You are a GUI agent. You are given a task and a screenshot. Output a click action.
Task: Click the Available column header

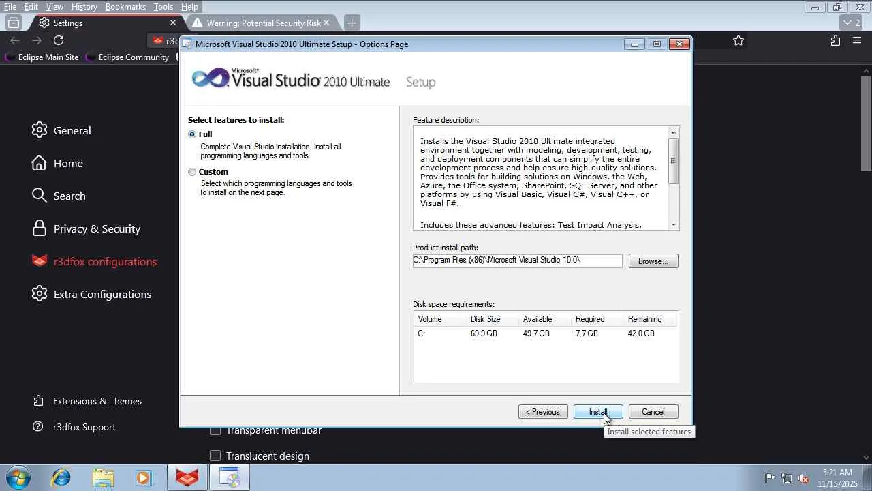click(x=544, y=319)
